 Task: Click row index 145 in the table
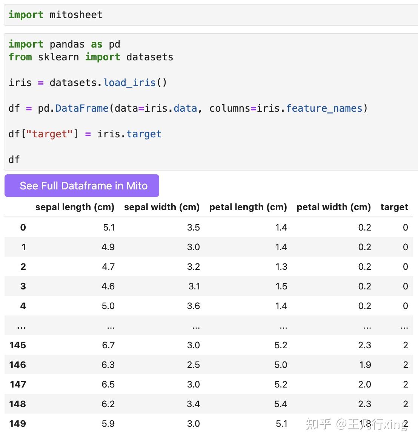(18, 345)
